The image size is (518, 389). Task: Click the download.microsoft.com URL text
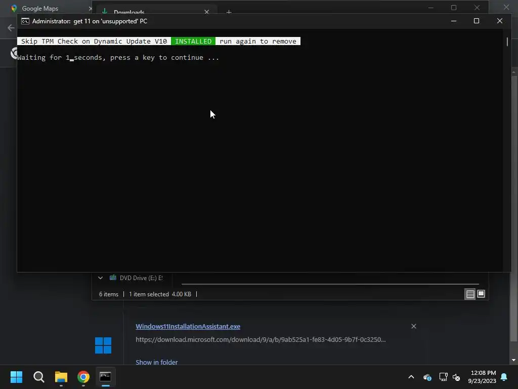(x=261, y=340)
